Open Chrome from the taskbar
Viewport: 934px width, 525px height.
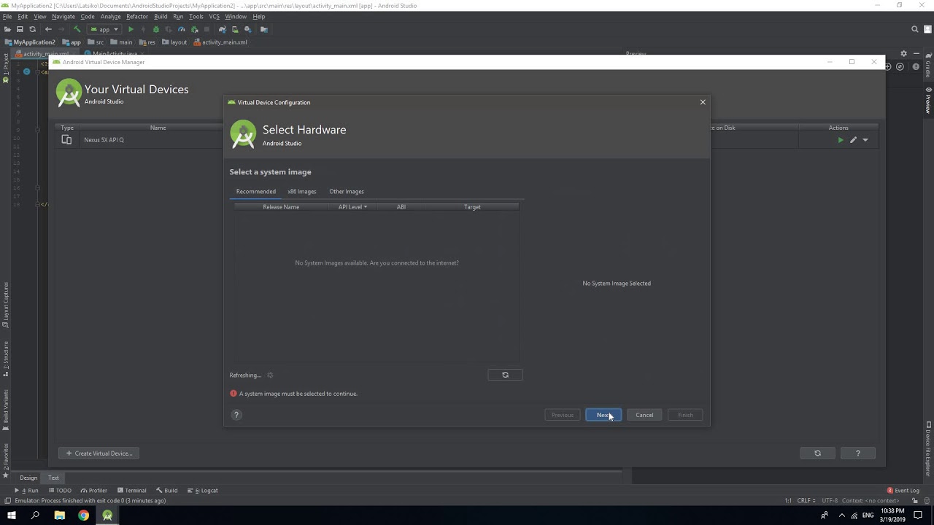click(x=84, y=516)
